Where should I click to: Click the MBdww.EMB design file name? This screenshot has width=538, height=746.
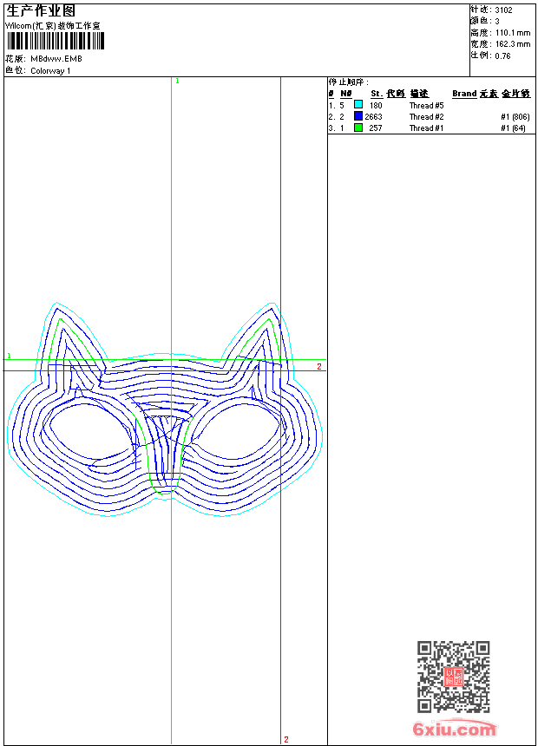pyautogui.click(x=56, y=59)
